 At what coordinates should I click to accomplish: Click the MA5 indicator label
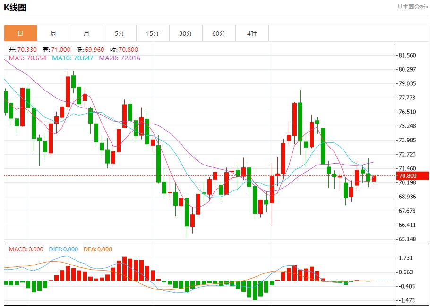click(x=27, y=58)
